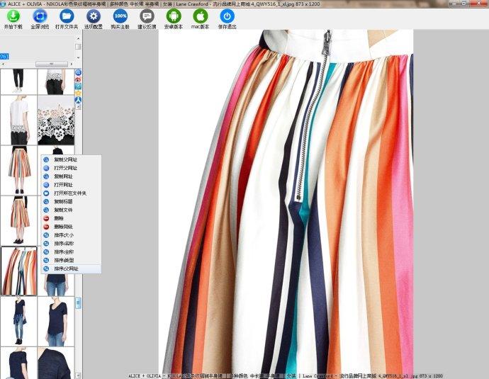This screenshot has height=379, width=489.
Task: Open fullscreen browsing (全屏浏览)
Action: pos(40,19)
